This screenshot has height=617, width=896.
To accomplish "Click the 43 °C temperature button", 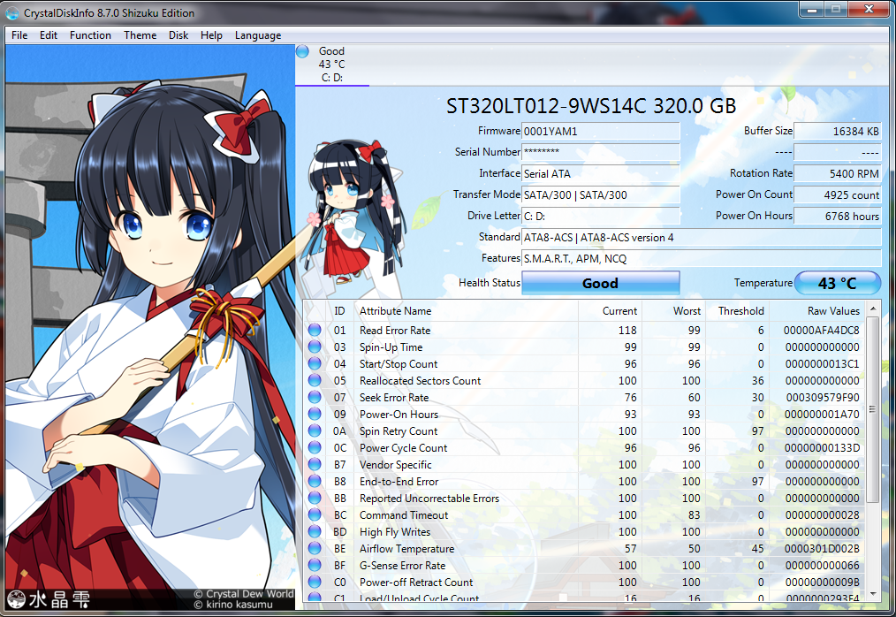I will (x=837, y=283).
